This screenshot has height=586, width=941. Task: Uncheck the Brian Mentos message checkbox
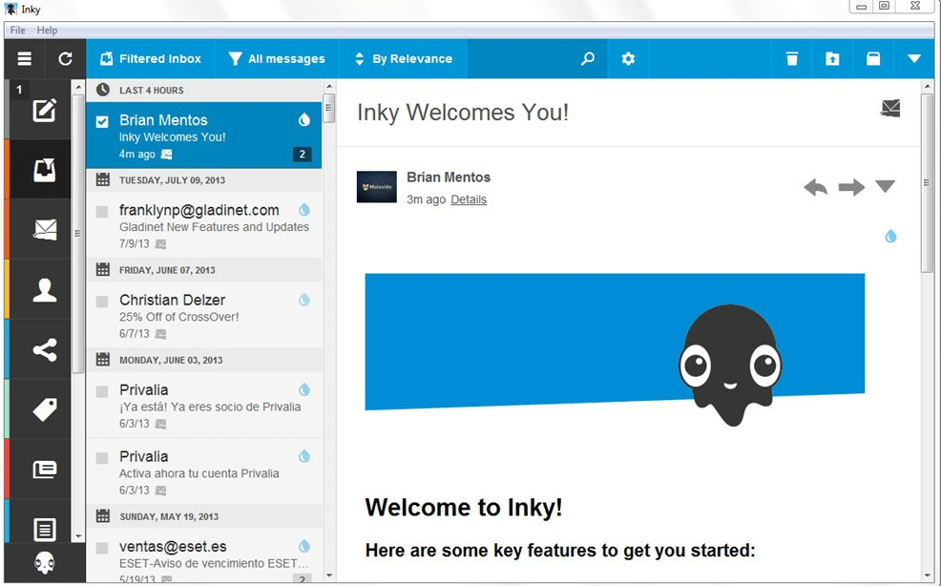click(102, 121)
